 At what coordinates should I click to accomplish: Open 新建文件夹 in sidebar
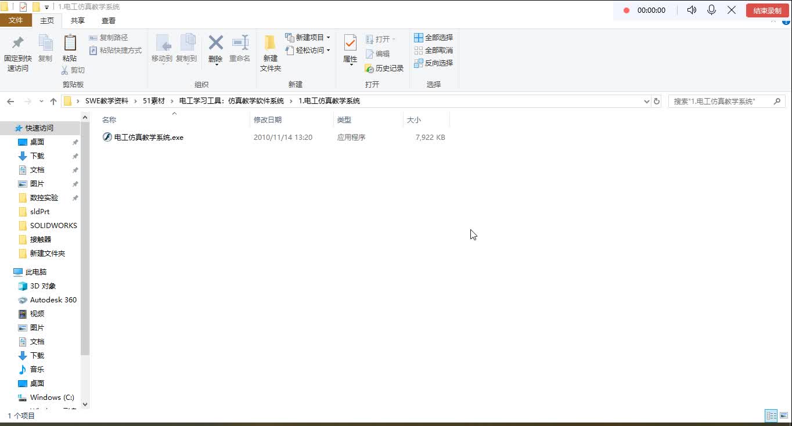click(48, 254)
